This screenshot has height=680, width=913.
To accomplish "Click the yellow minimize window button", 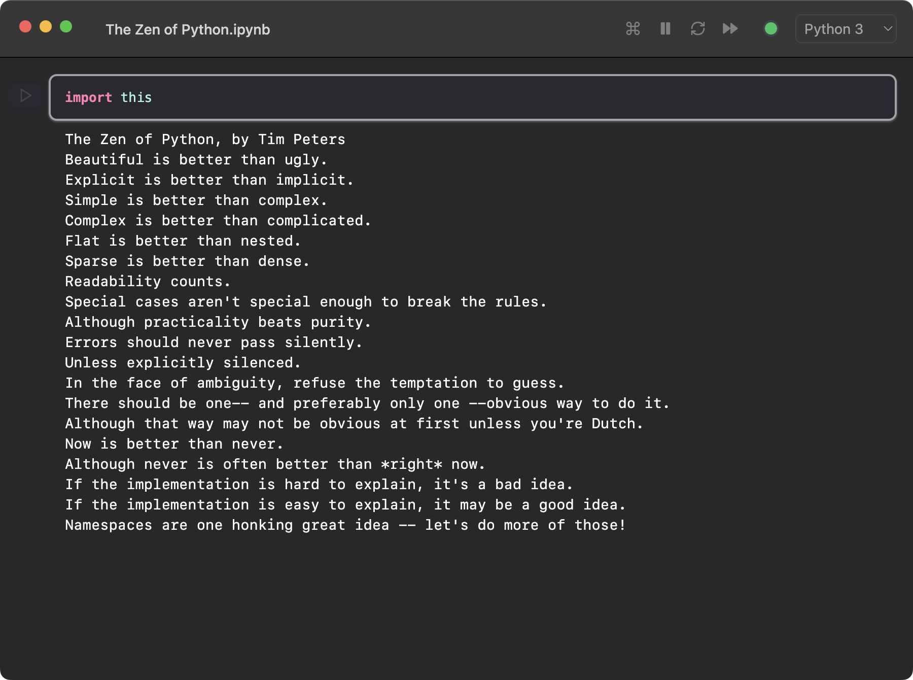I will 46,26.
